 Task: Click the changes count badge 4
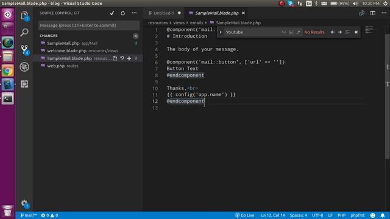point(135,36)
